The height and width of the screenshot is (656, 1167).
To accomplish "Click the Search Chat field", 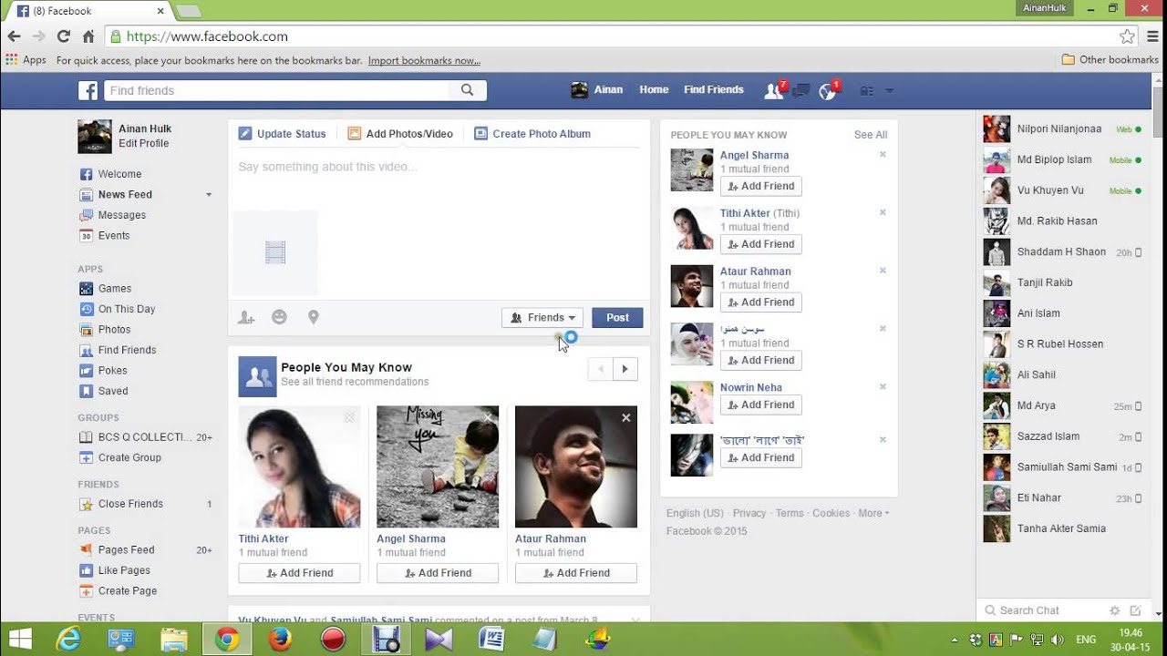I will (1044, 610).
